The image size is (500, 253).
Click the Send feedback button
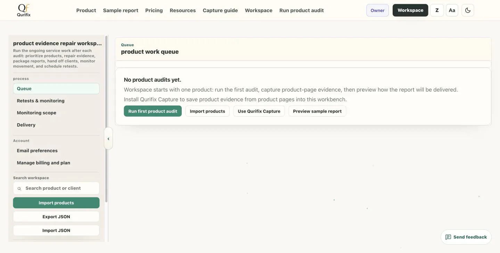pyautogui.click(x=466, y=237)
